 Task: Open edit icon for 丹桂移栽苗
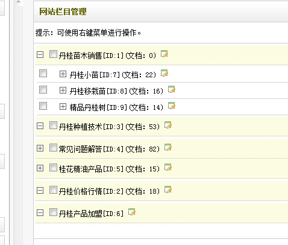coord(172,89)
